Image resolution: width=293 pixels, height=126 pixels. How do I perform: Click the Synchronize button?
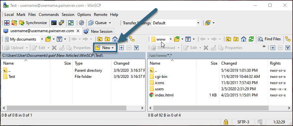click(33, 23)
